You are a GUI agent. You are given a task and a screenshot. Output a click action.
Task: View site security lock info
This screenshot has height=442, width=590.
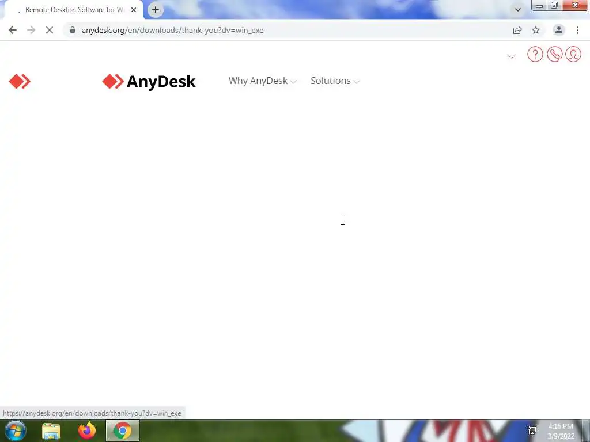coord(73,30)
